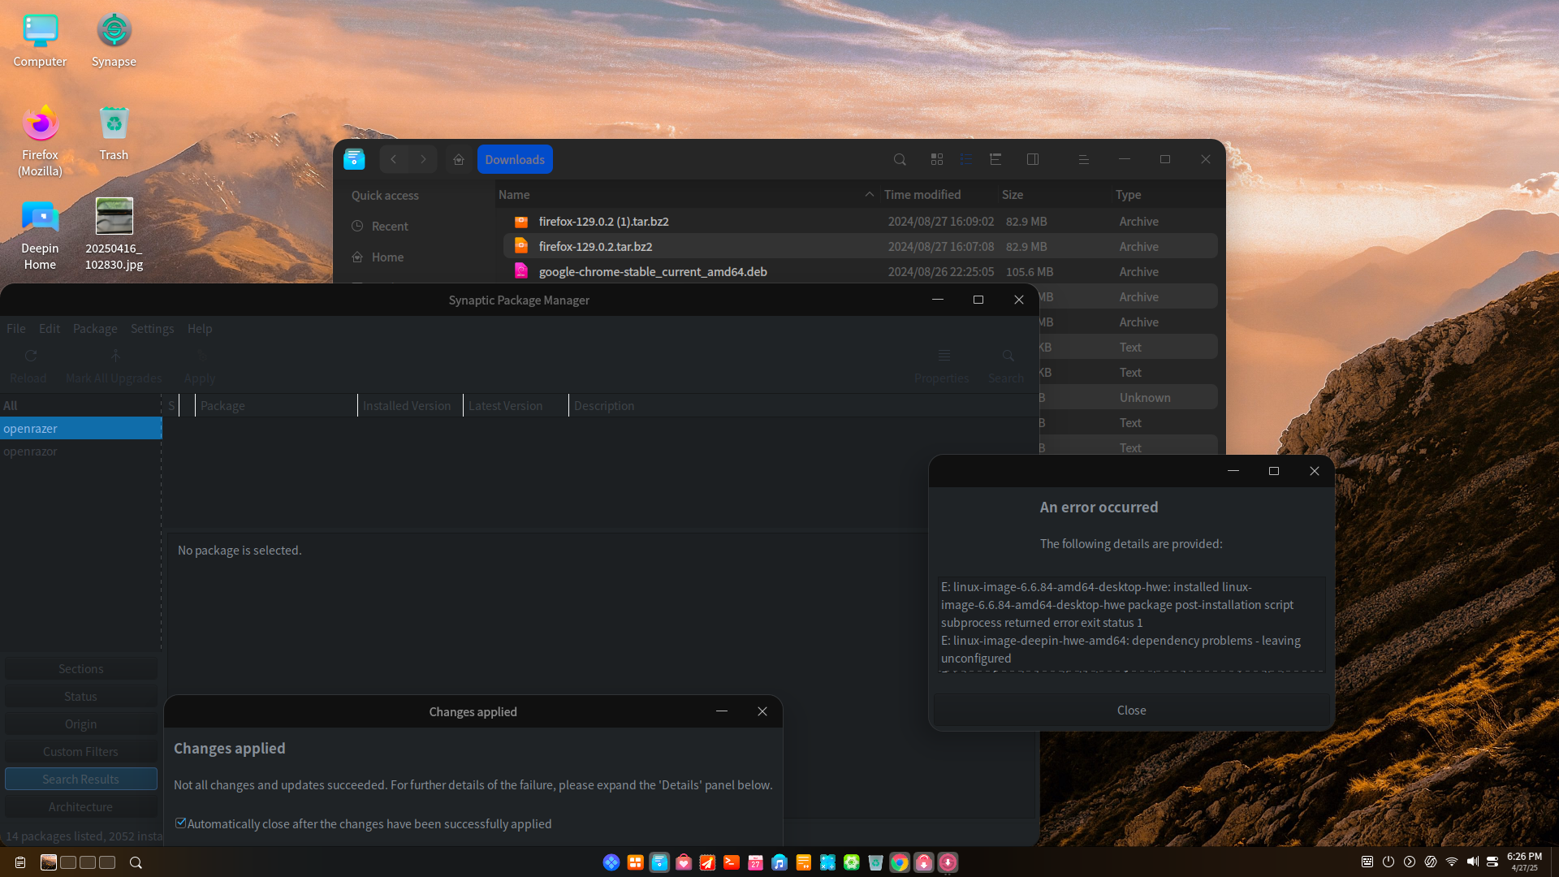Click Recent in file manager sidebar
Image resolution: width=1559 pixels, height=877 pixels.
[x=390, y=226]
